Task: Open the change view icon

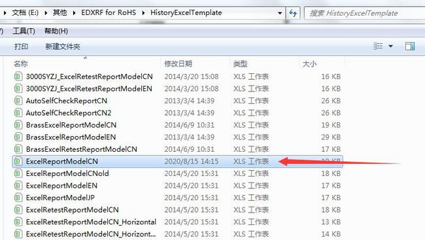Action: point(378,46)
